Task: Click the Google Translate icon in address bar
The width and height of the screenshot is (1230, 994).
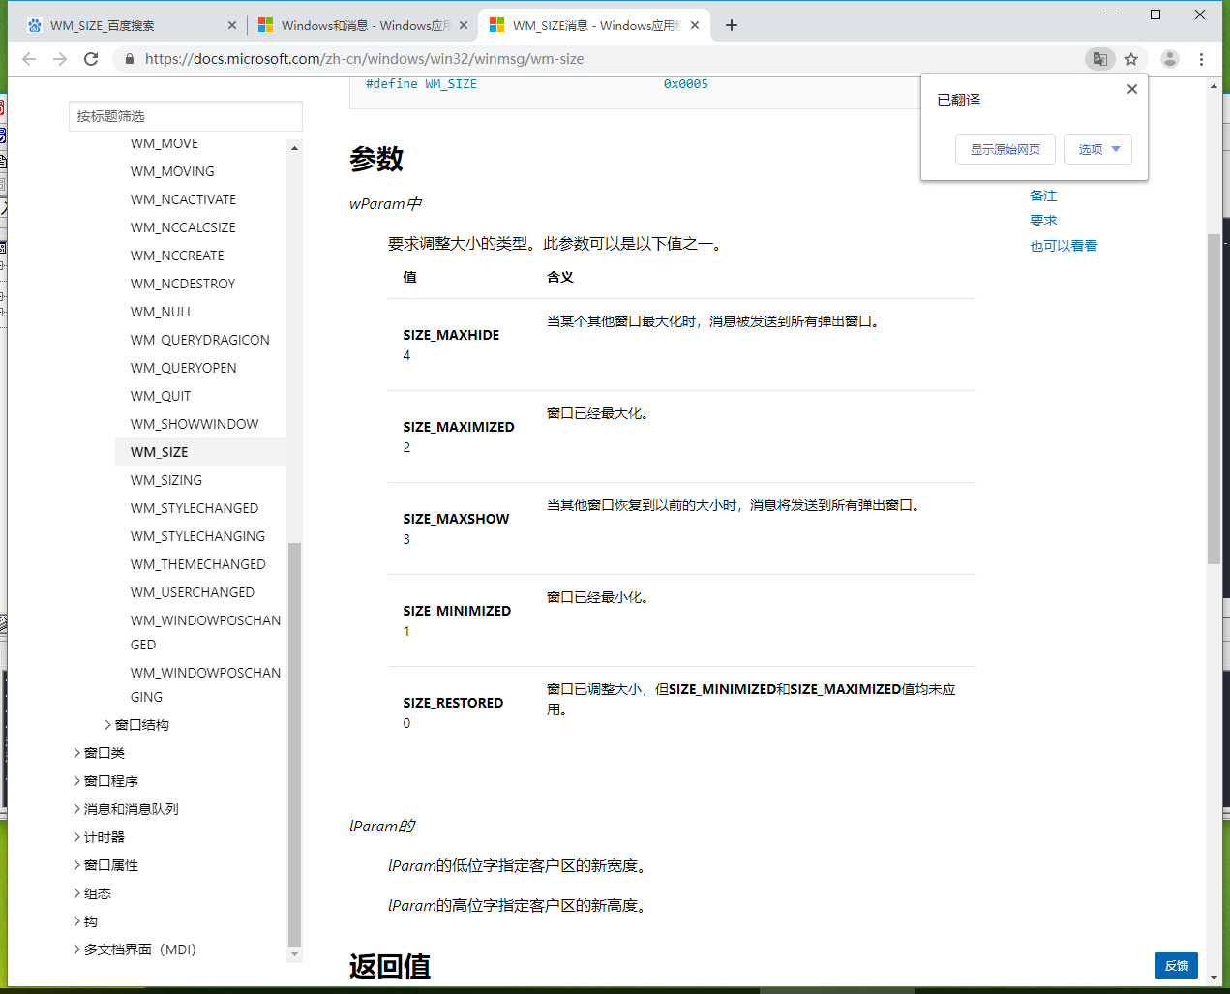Action: (1099, 59)
